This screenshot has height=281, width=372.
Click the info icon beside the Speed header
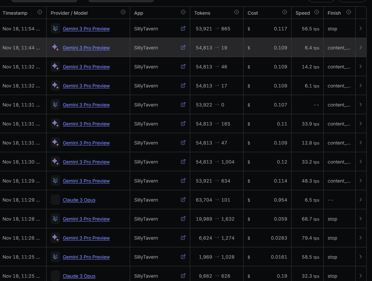click(x=317, y=12)
